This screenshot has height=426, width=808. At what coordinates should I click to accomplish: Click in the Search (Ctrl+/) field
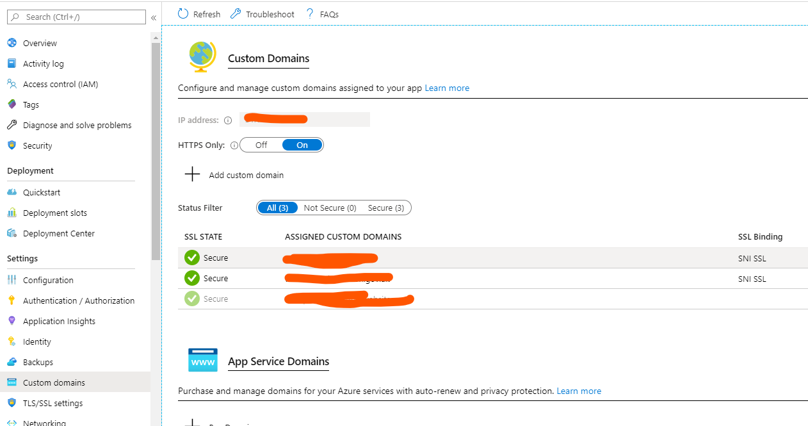pos(76,17)
